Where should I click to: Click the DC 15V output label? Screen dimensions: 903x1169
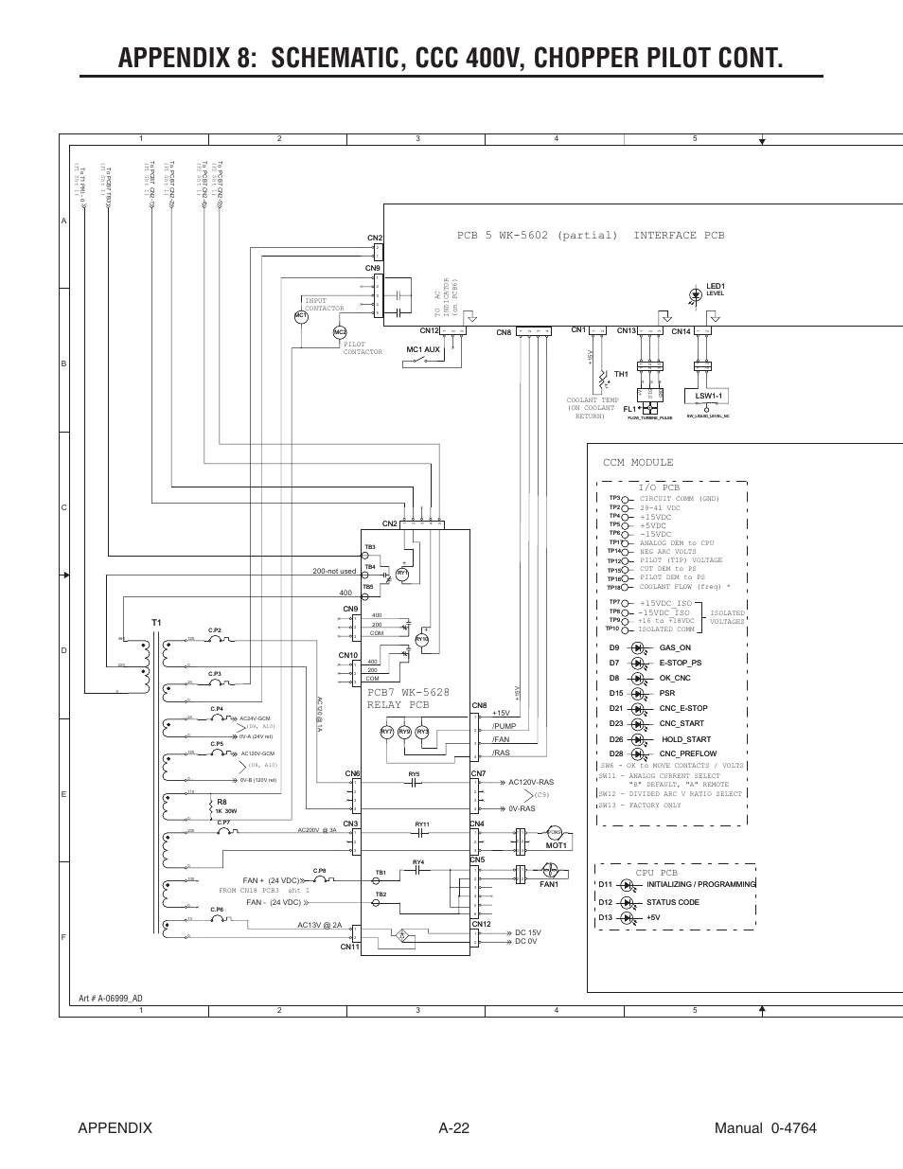pos(527,932)
